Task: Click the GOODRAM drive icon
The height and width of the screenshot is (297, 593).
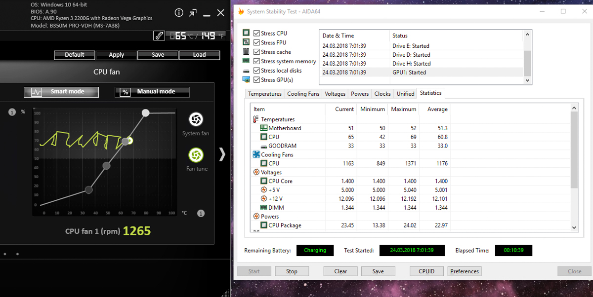Action: pyautogui.click(x=264, y=146)
